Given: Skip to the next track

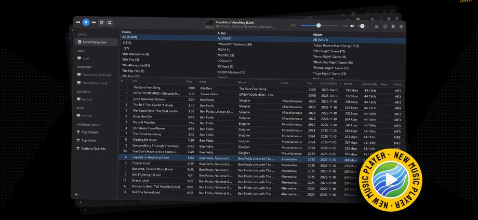Looking at the screenshot, I should [94, 22].
